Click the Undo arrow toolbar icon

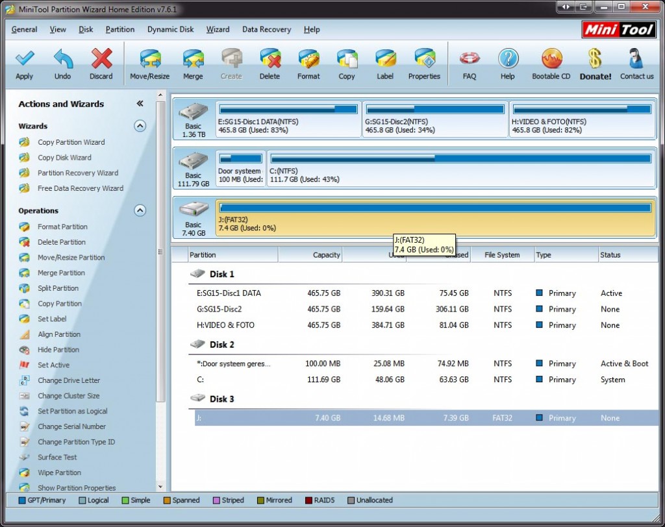pyautogui.click(x=63, y=58)
